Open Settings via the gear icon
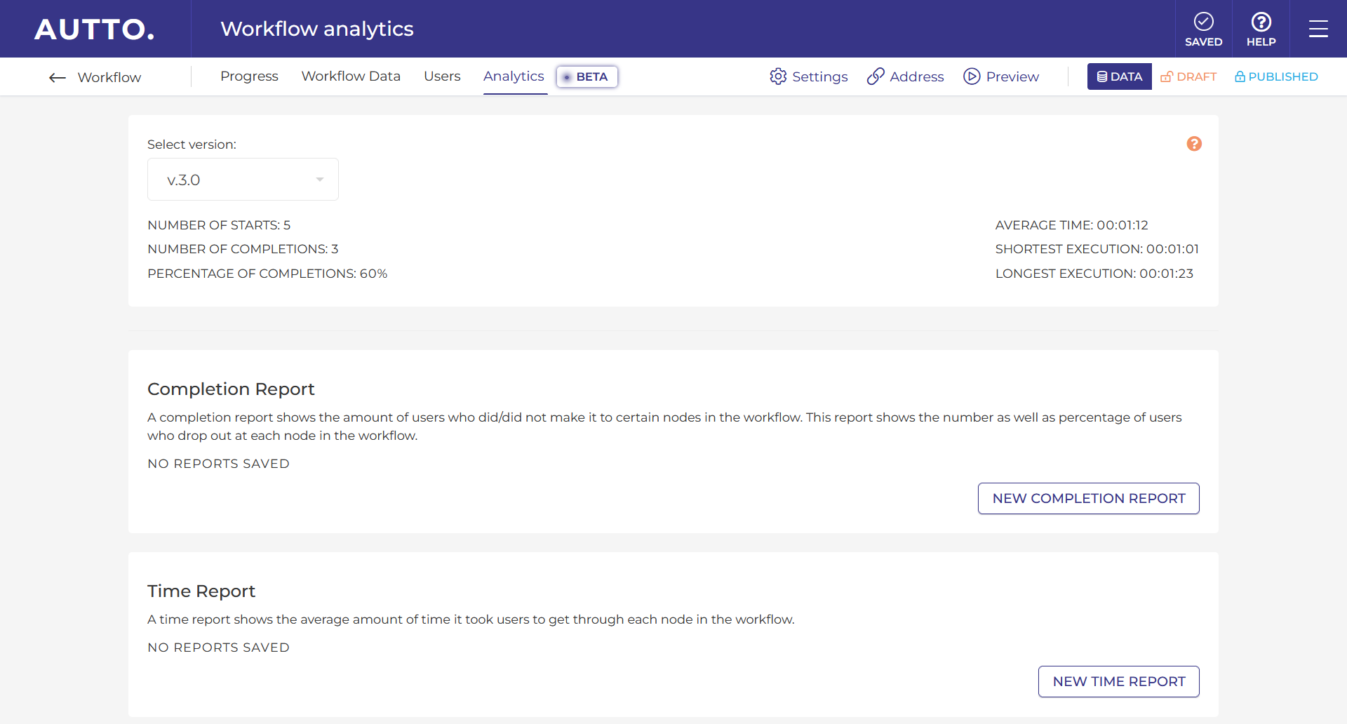The image size is (1347, 724). pyautogui.click(x=777, y=76)
